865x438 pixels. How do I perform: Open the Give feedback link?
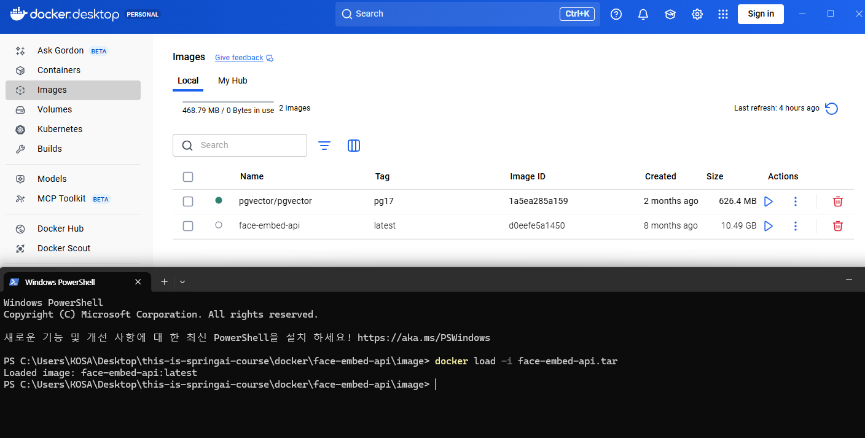pyautogui.click(x=239, y=58)
